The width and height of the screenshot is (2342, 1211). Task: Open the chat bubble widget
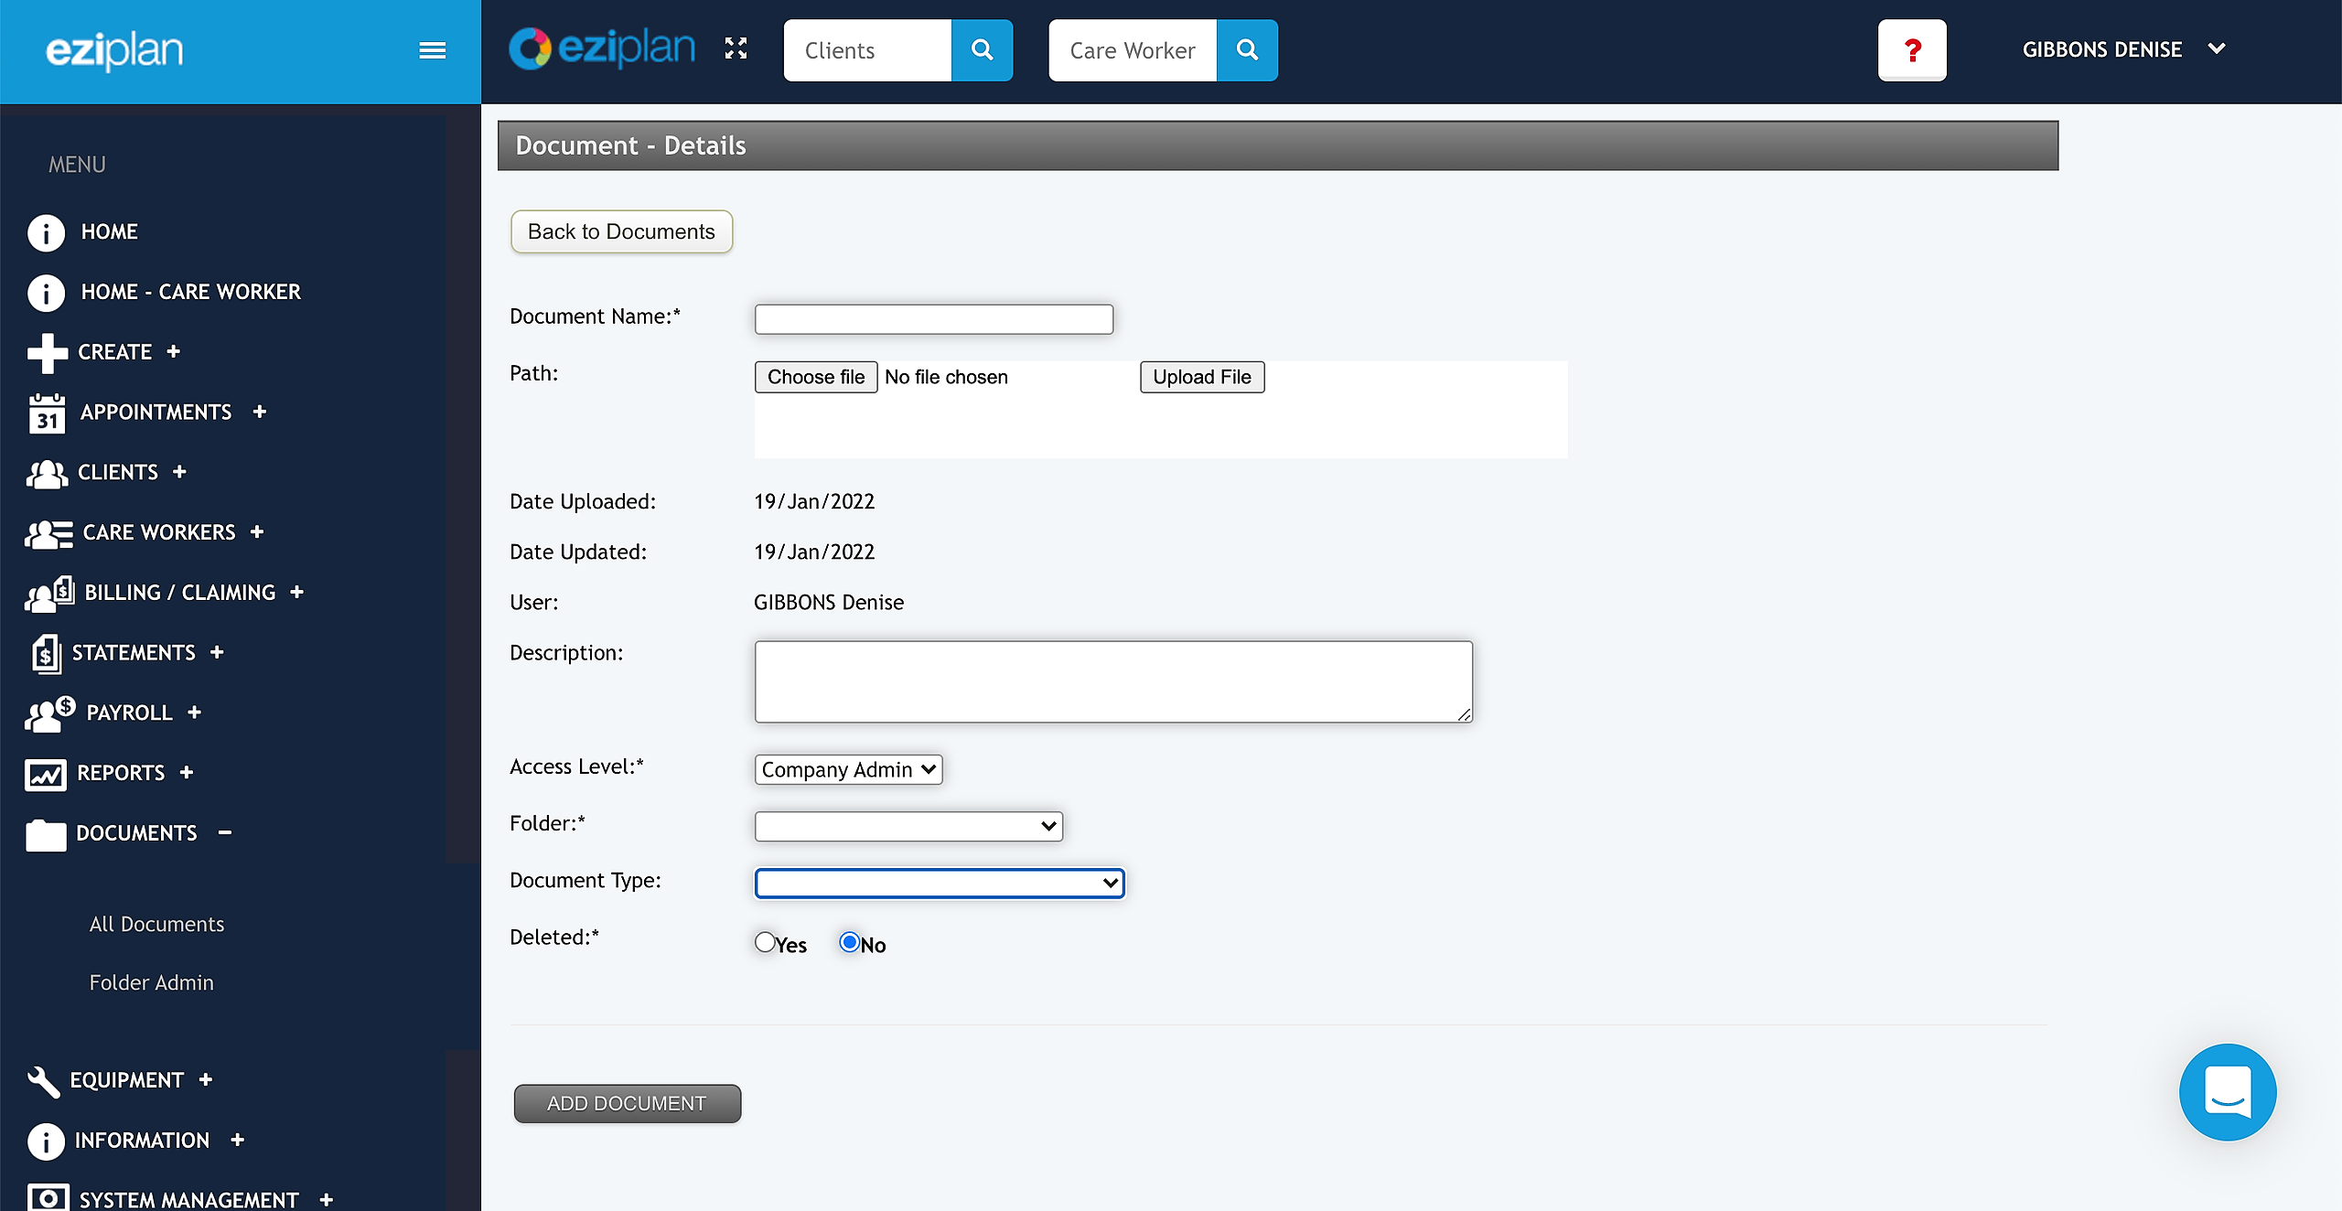click(2227, 1091)
